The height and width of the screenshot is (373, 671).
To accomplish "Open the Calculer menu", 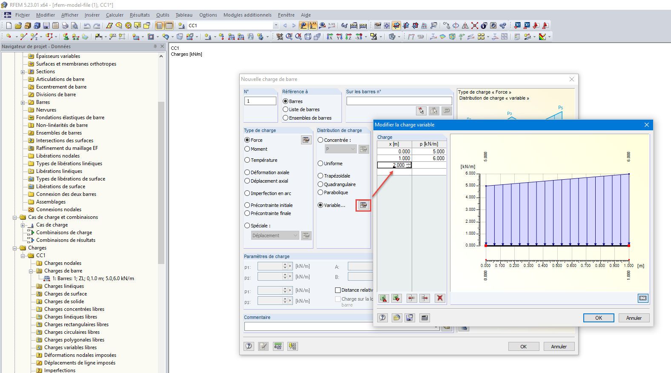I will pos(115,15).
